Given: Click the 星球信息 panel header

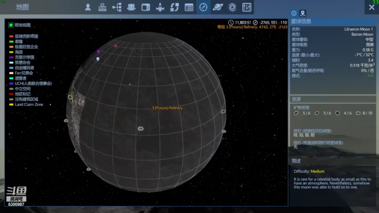Looking at the screenshot, I should (x=301, y=21).
